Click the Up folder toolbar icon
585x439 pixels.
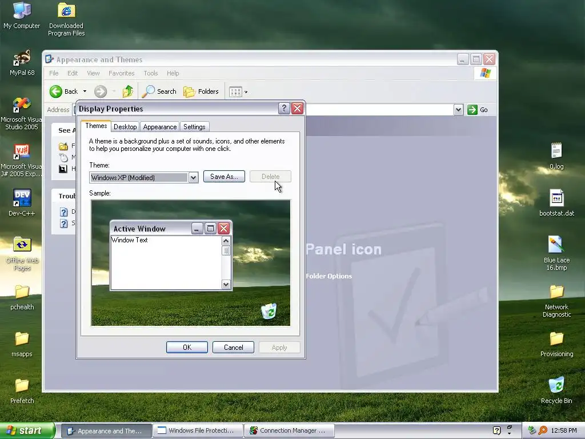pyautogui.click(x=127, y=91)
